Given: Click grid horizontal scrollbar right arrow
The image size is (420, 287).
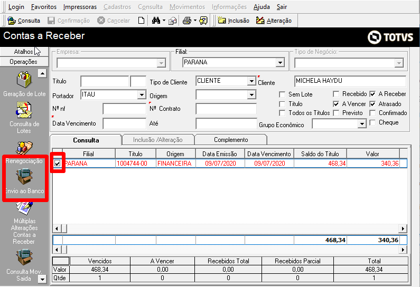Looking at the screenshot, I should pyautogui.click(x=403, y=228).
